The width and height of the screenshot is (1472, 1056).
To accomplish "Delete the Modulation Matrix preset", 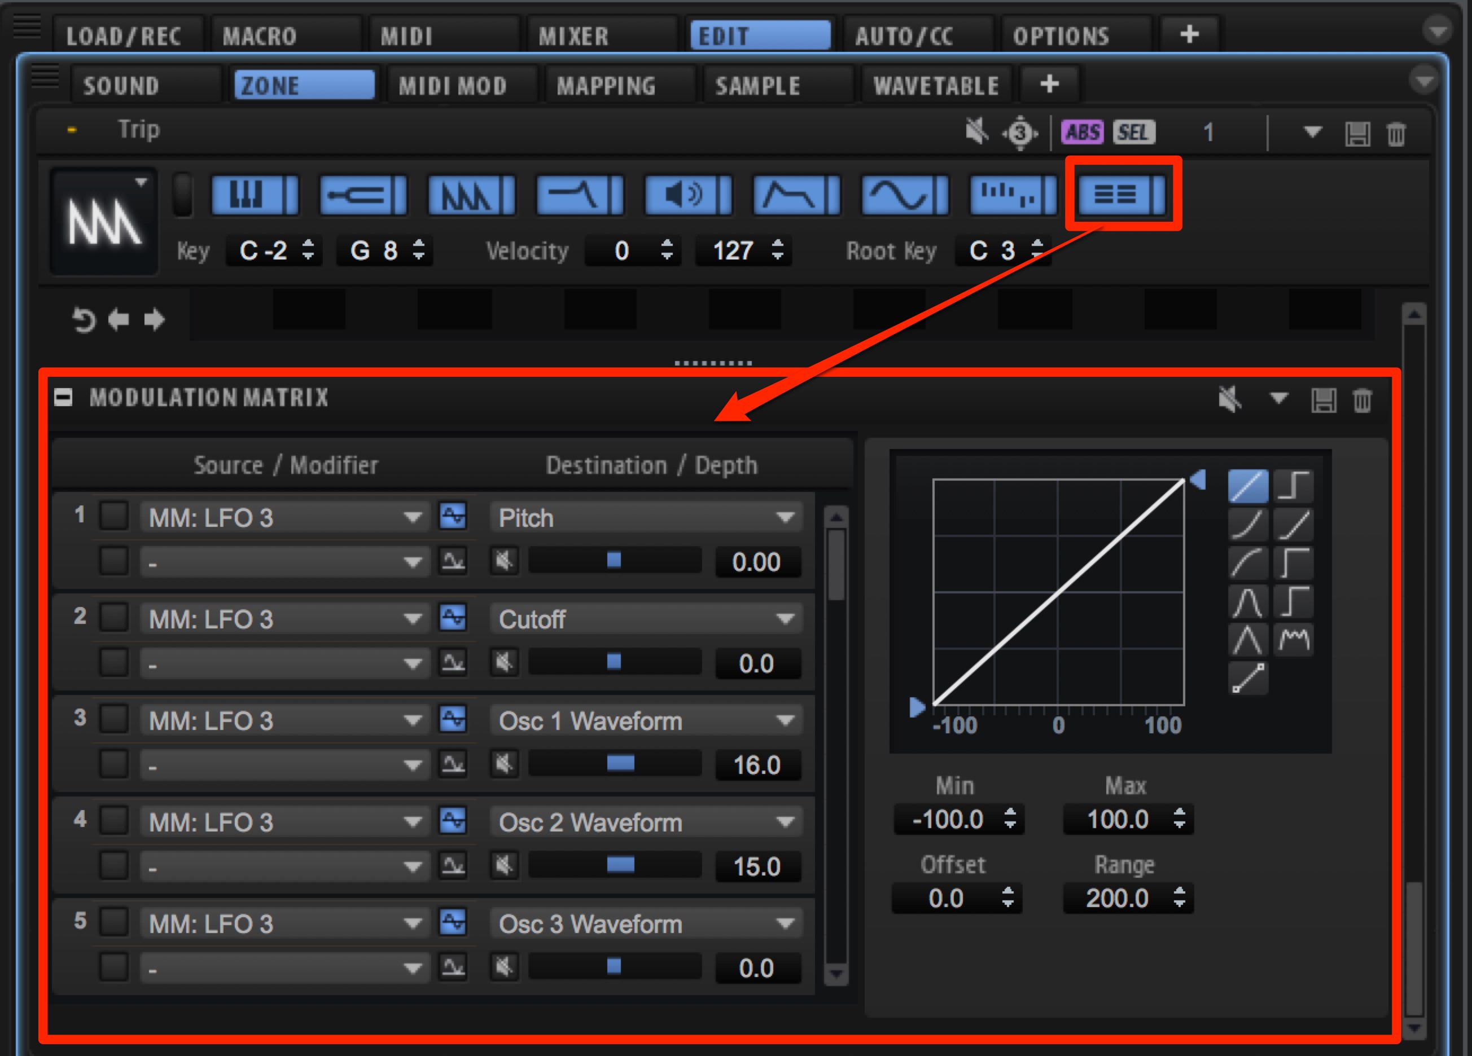I will click(x=1363, y=400).
